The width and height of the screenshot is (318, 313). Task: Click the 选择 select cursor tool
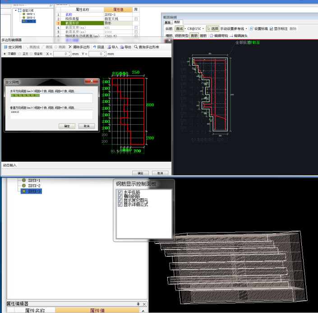pos(213,28)
